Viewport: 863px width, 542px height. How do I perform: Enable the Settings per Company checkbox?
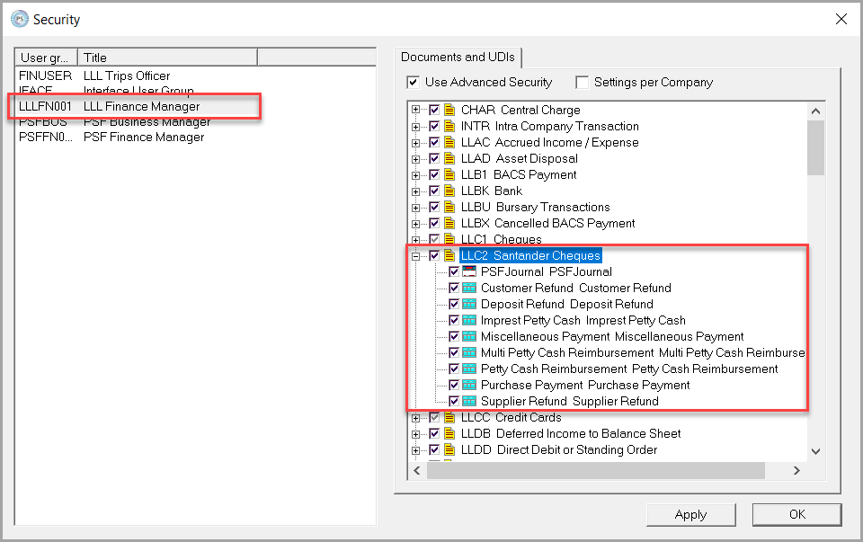pos(583,83)
